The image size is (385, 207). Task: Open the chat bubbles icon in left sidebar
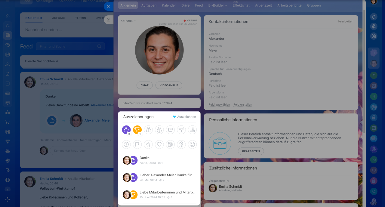[x=8, y=45]
